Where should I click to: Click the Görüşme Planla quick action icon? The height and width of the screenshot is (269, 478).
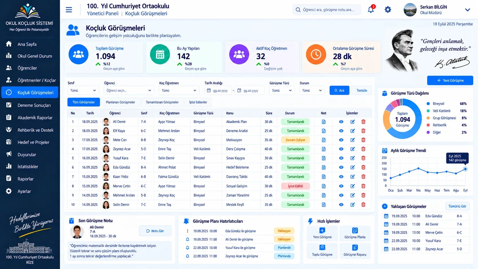click(355, 230)
